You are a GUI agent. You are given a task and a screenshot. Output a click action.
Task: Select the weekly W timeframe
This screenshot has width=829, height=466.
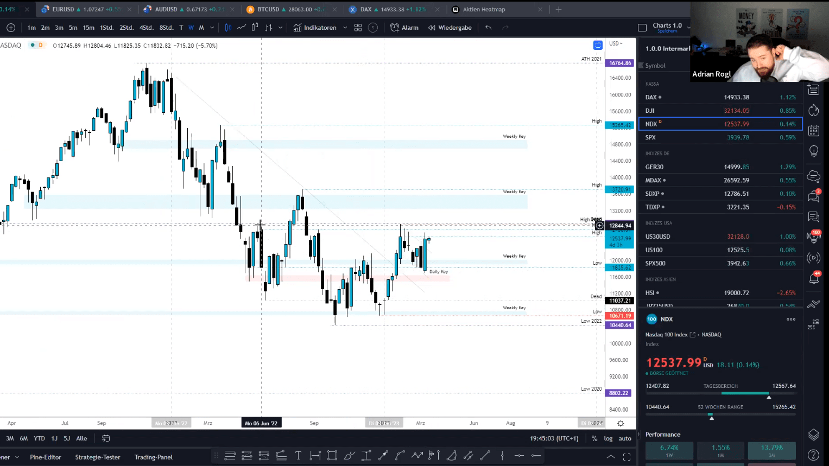[x=191, y=28]
